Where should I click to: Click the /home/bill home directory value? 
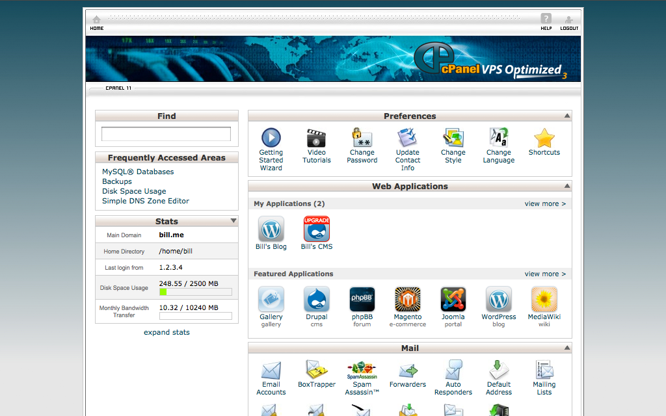[x=176, y=252]
